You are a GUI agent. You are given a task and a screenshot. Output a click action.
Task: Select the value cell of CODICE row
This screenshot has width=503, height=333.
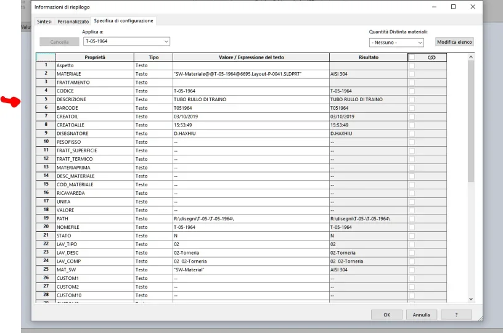[x=250, y=91]
